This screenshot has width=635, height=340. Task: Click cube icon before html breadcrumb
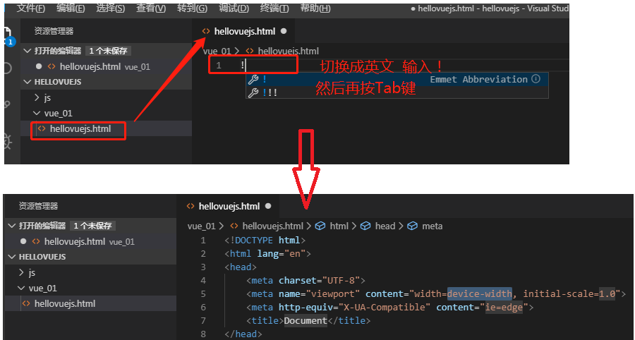(x=320, y=226)
